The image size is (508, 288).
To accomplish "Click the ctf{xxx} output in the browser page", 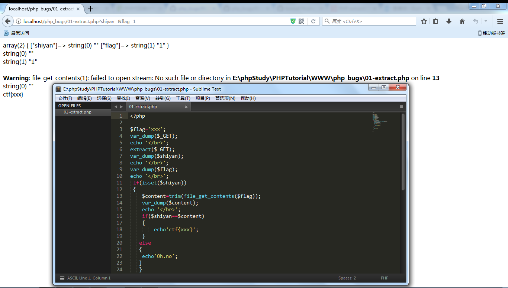I will (x=13, y=94).
